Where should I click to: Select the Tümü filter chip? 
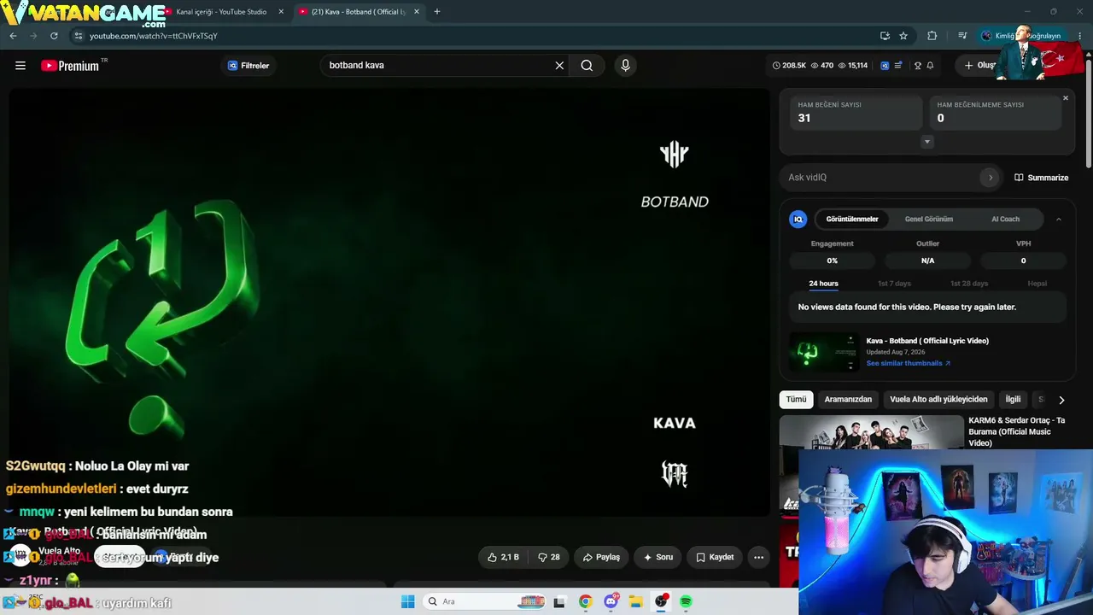pyautogui.click(x=796, y=400)
